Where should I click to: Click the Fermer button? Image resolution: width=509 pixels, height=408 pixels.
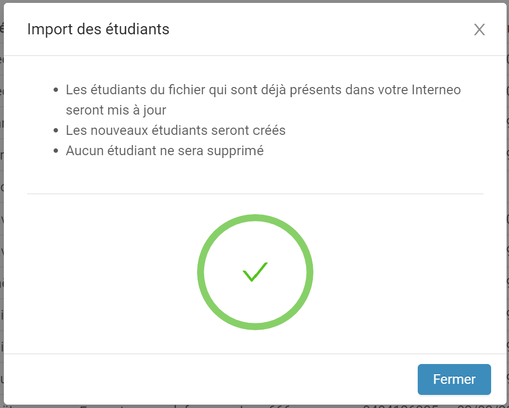454,379
